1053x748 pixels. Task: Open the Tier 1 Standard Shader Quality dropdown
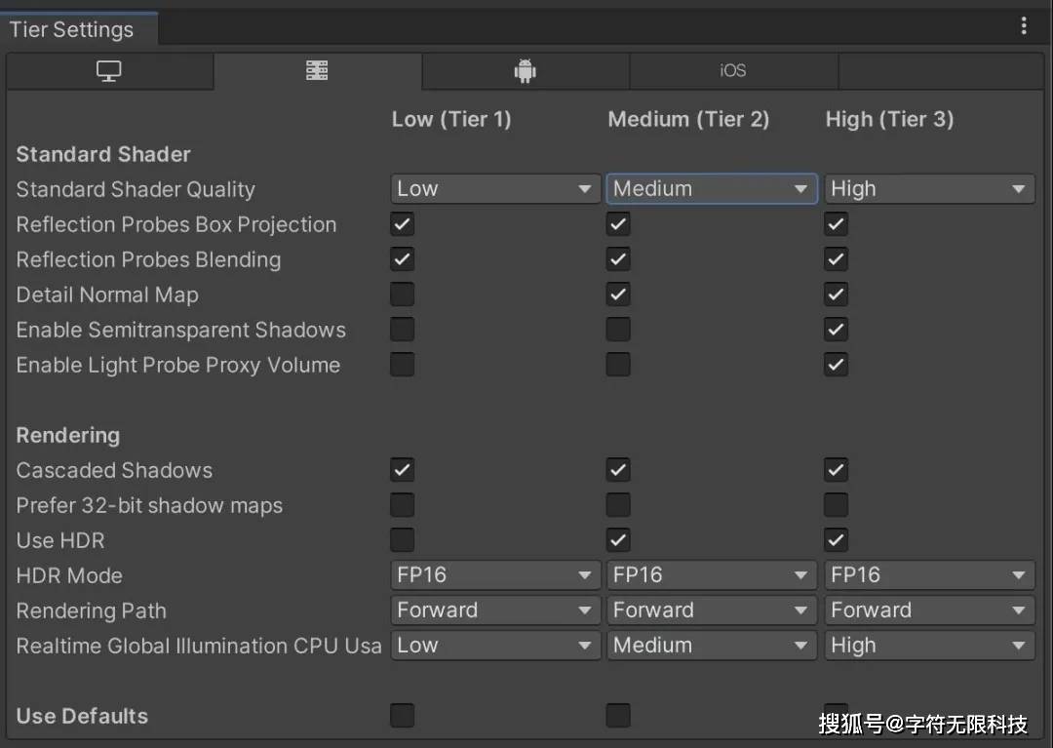494,188
